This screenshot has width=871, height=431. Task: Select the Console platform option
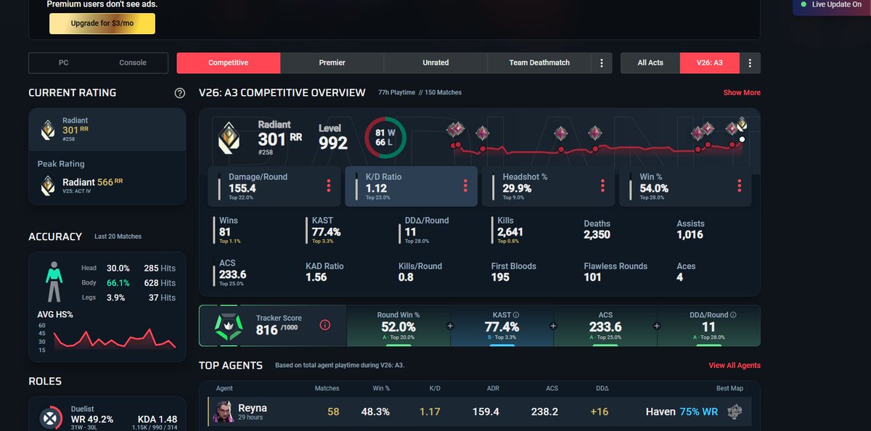tap(133, 63)
